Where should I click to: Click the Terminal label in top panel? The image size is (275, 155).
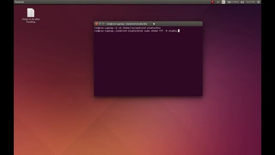(x=19, y=2)
